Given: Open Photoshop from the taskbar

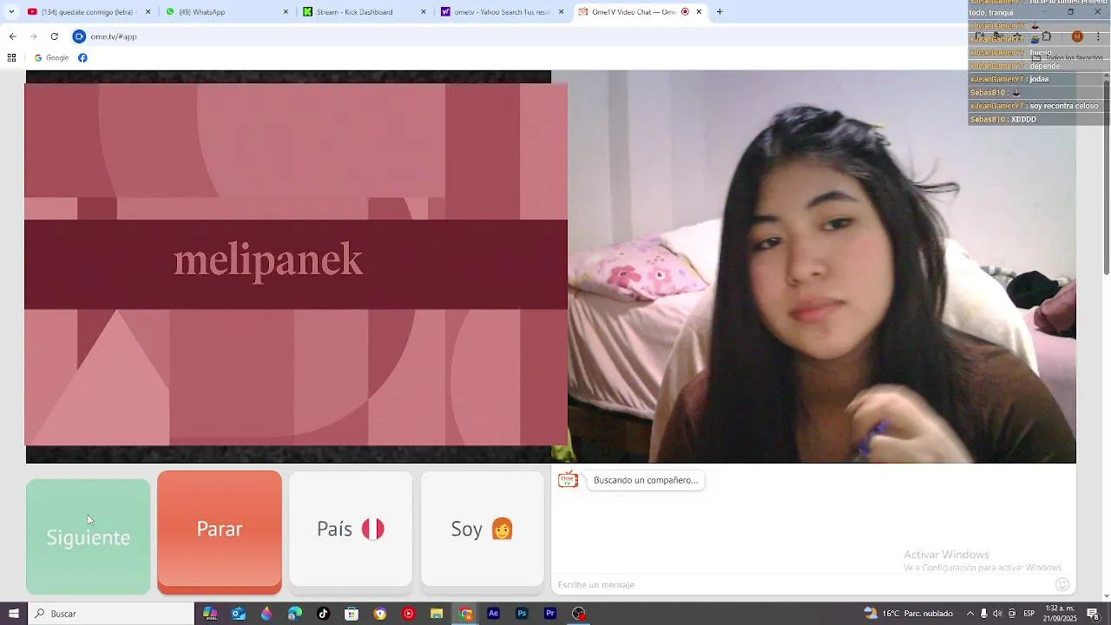Looking at the screenshot, I should 522,614.
